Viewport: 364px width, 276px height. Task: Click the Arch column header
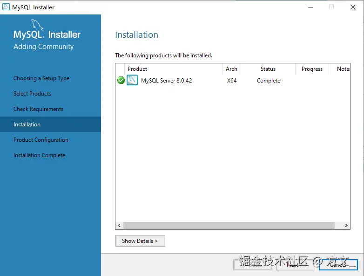[231, 69]
